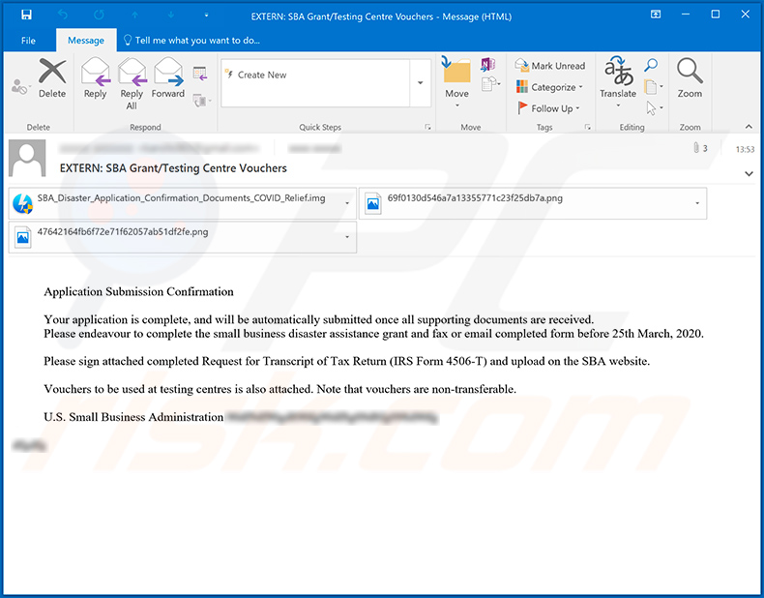Reply to the email

point(95,78)
